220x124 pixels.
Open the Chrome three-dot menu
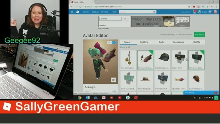tap(217, 7)
